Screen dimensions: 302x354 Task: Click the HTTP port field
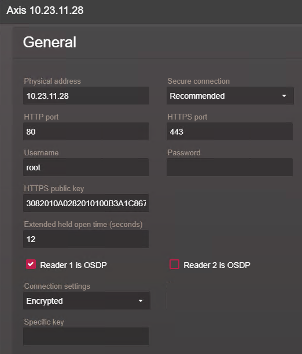point(86,132)
